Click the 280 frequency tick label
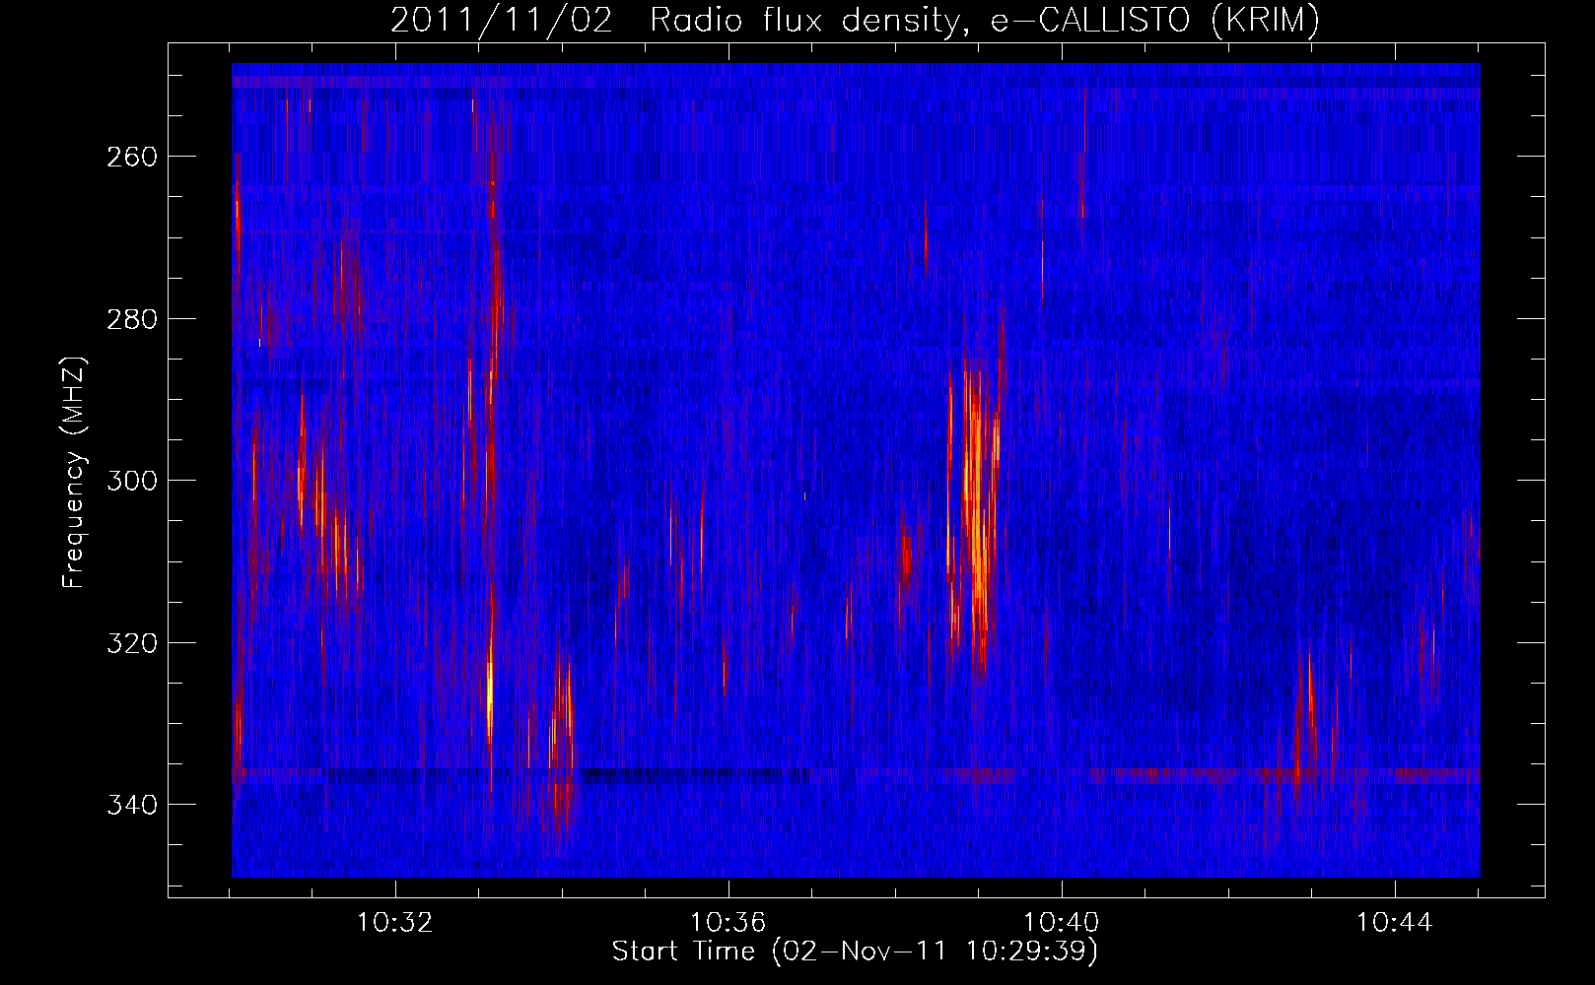 pyautogui.click(x=131, y=319)
